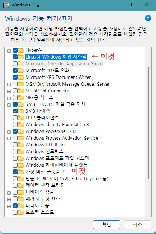This screenshot has height=234, width=156.
Task: Select Microsoft Defender Application Guard text
Action: tap(64, 64)
